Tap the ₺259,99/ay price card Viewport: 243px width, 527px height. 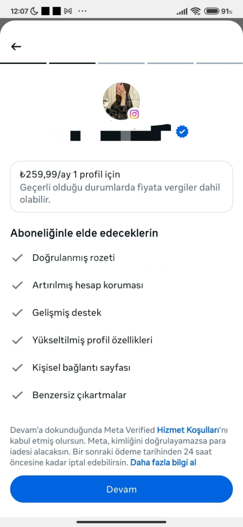(121, 186)
